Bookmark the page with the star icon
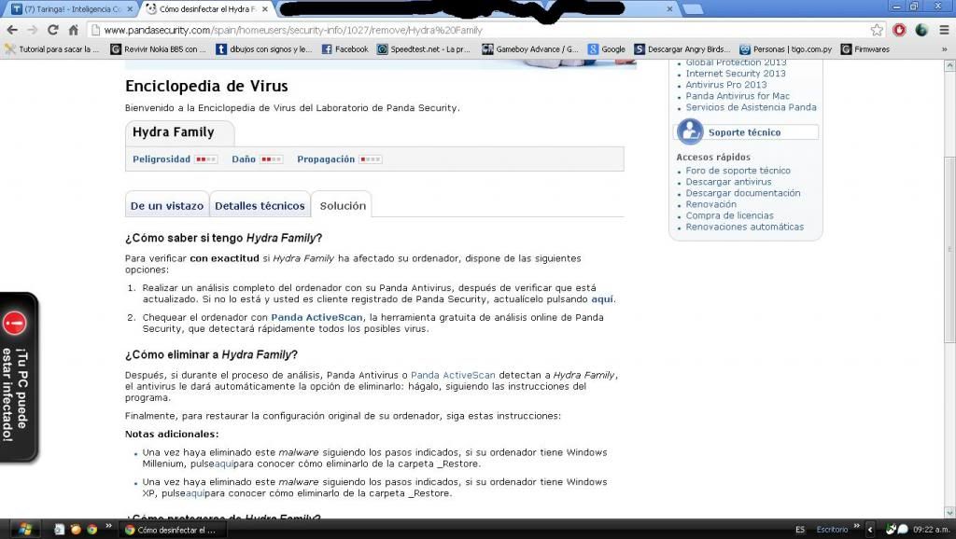956x539 pixels. [877, 30]
